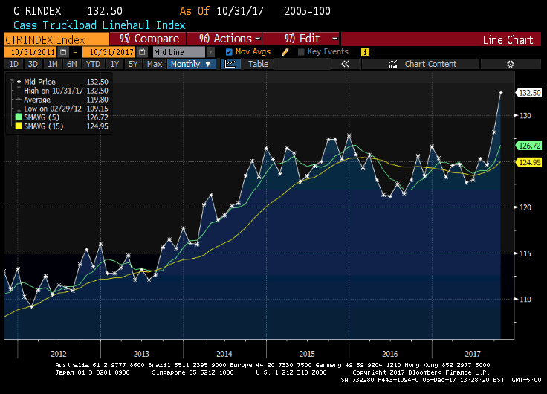Image resolution: width=547 pixels, height=394 pixels.
Task: Select the YTD range tab
Action: pyautogui.click(x=93, y=64)
